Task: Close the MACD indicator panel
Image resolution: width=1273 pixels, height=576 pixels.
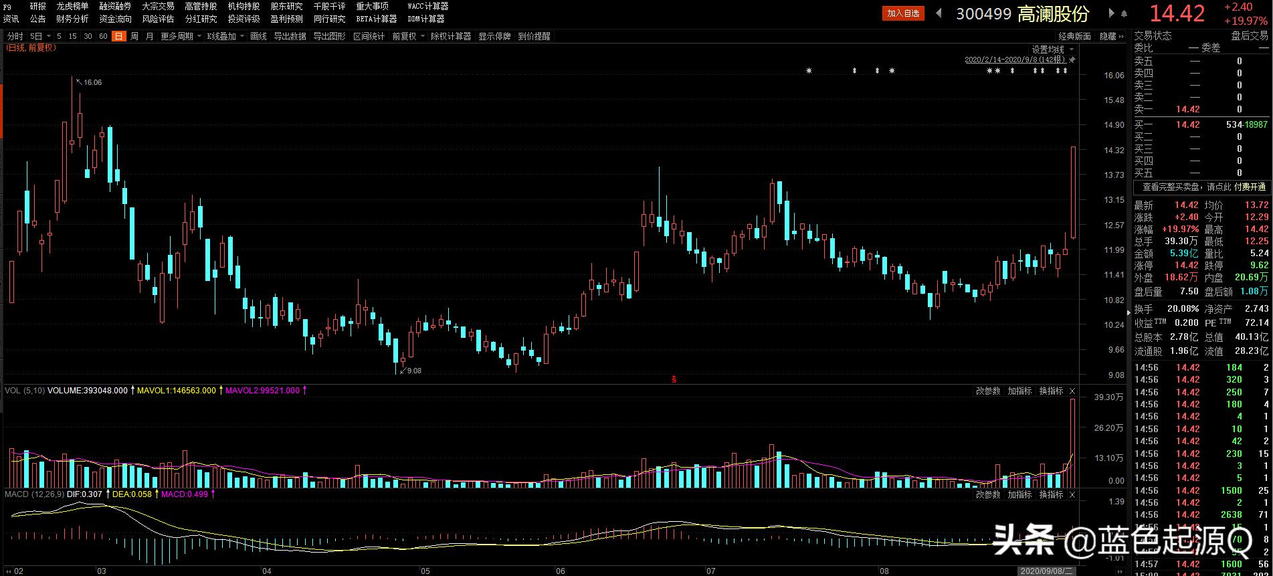Action: point(1072,494)
